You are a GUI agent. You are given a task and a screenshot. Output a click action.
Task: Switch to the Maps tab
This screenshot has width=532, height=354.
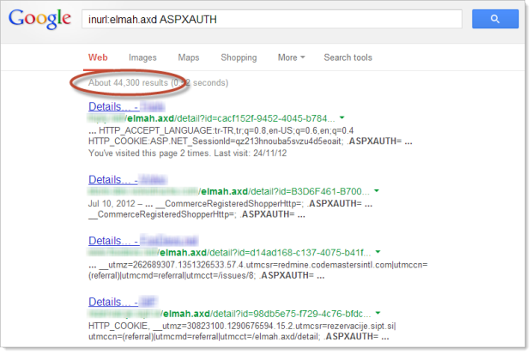[189, 57]
